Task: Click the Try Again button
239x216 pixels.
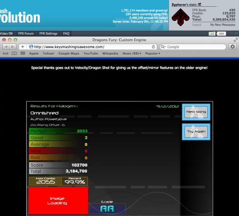Action: (196, 132)
